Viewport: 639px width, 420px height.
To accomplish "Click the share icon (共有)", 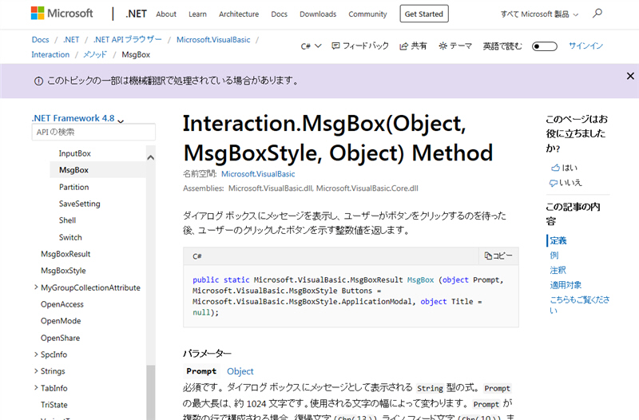I will click(x=404, y=46).
